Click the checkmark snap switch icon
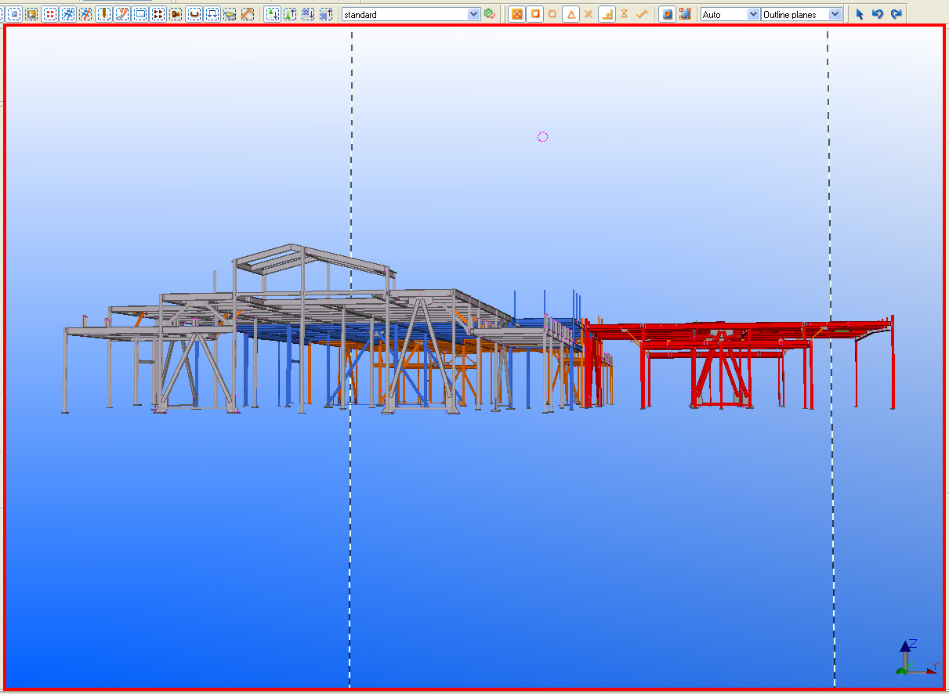Screen dimensions: 949x694 click(x=641, y=13)
